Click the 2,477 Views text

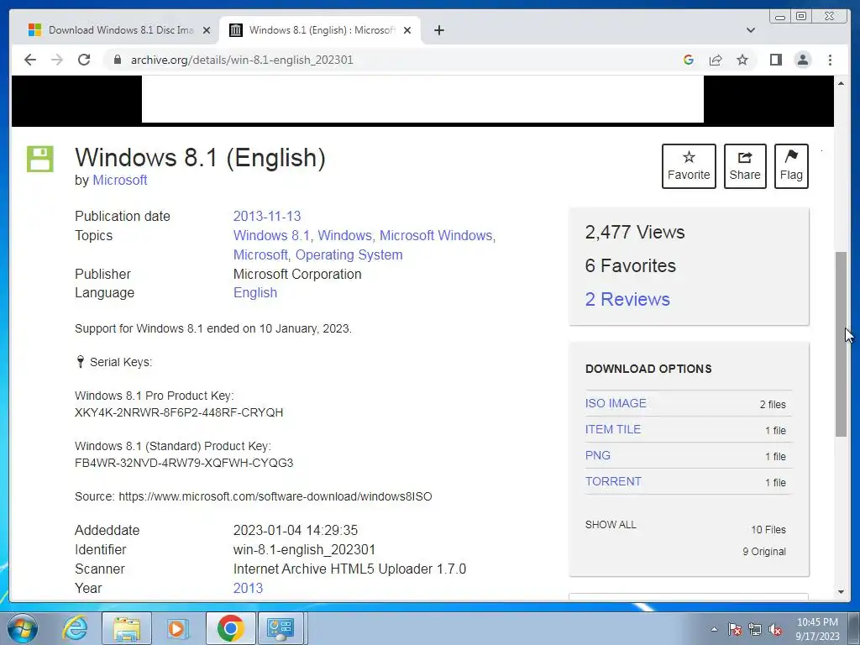point(635,232)
